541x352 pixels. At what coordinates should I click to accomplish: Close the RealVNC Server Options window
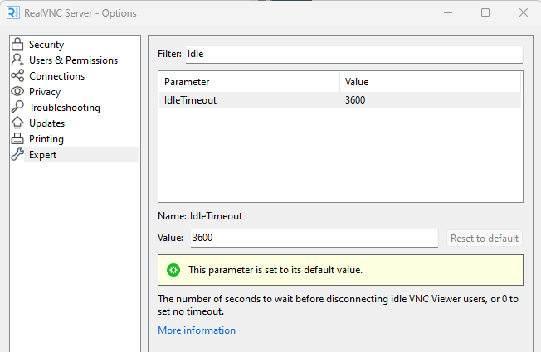524,12
